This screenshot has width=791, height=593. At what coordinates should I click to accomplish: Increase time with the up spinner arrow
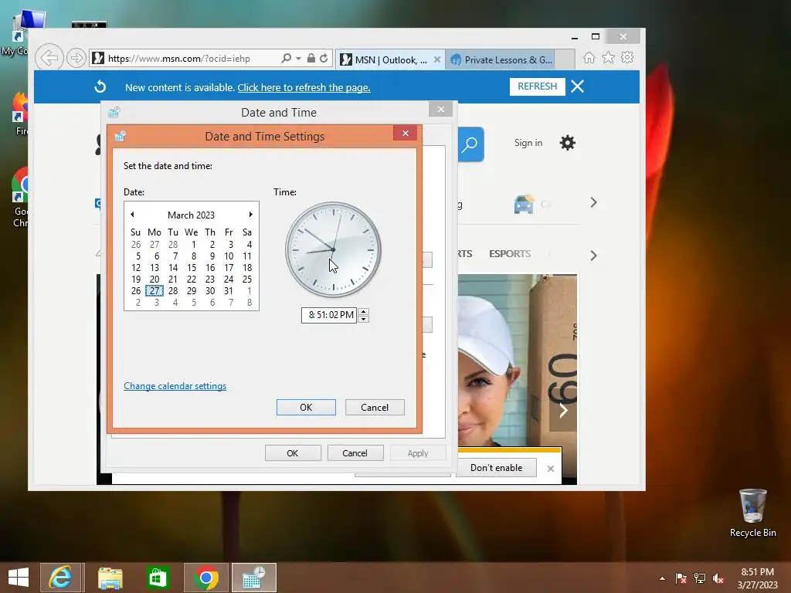[363, 311]
